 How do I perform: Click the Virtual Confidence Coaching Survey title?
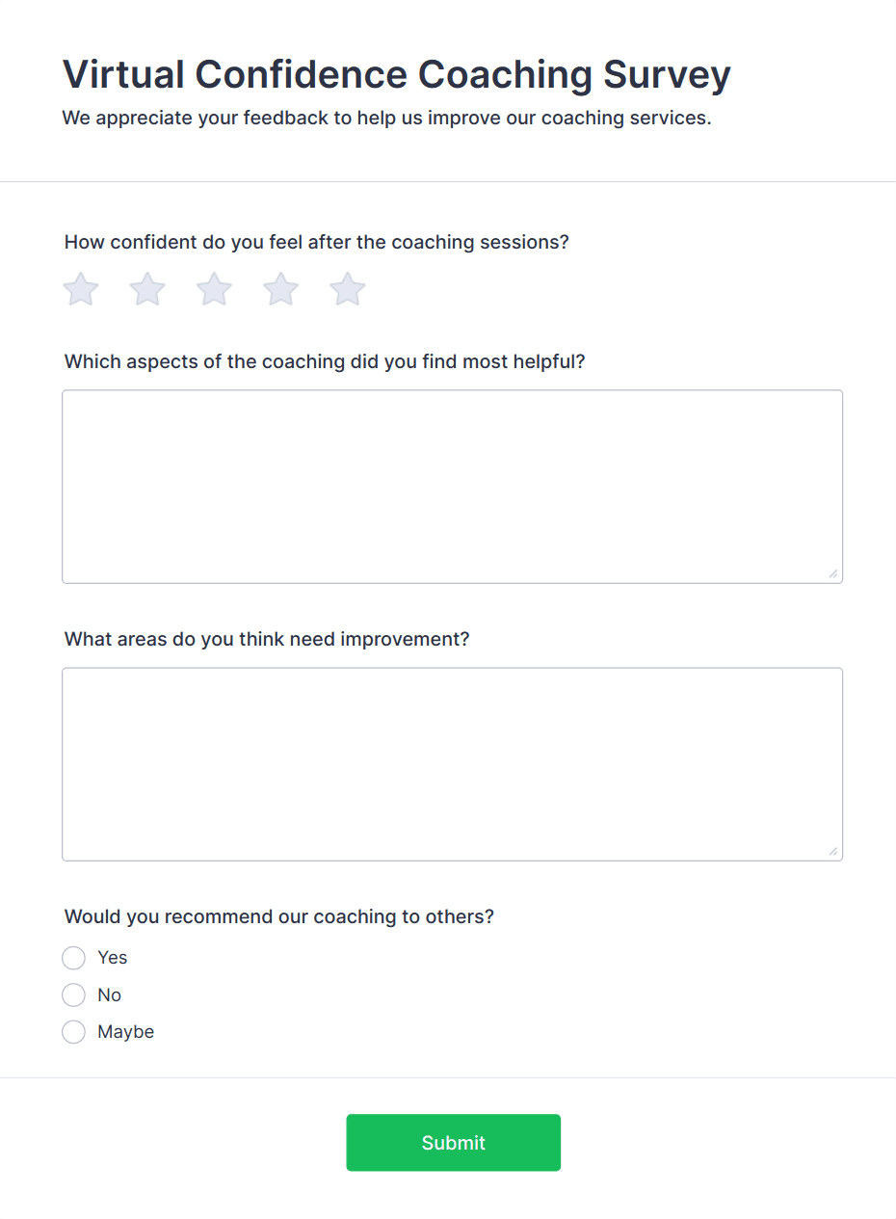(396, 74)
